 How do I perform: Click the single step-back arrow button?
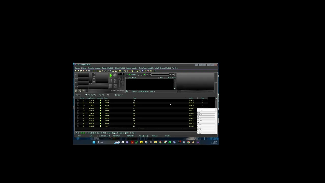[150, 75]
